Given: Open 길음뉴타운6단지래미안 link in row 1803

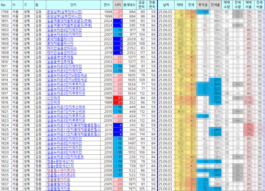Looking at the screenshot, I should coord(64,30).
